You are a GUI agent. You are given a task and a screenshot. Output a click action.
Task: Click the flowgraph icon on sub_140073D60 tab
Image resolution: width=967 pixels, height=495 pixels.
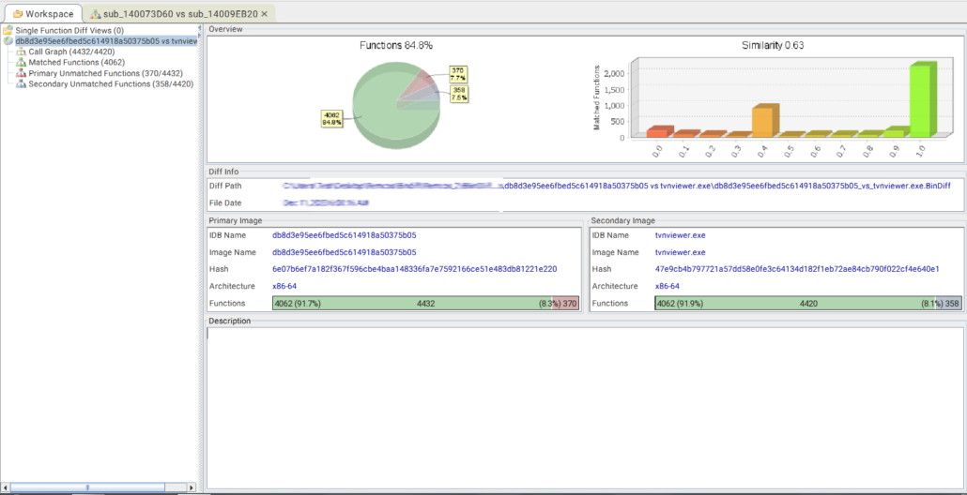97,14
